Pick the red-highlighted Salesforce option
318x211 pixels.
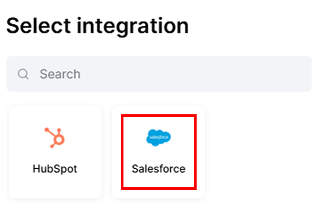159,152
